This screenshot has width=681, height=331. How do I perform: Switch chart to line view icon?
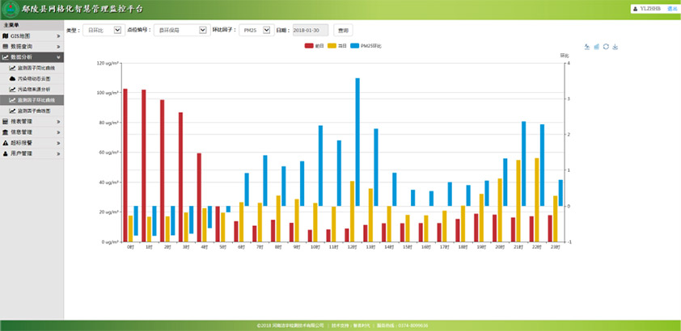(586, 47)
